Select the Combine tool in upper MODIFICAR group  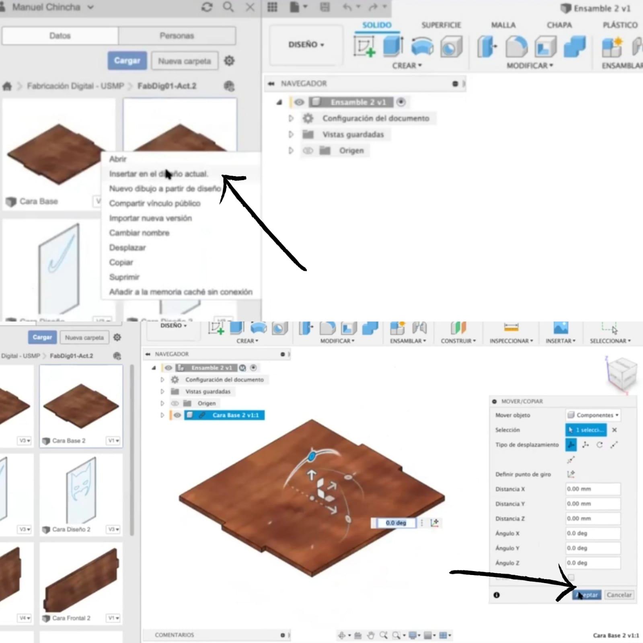pos(575,47)
